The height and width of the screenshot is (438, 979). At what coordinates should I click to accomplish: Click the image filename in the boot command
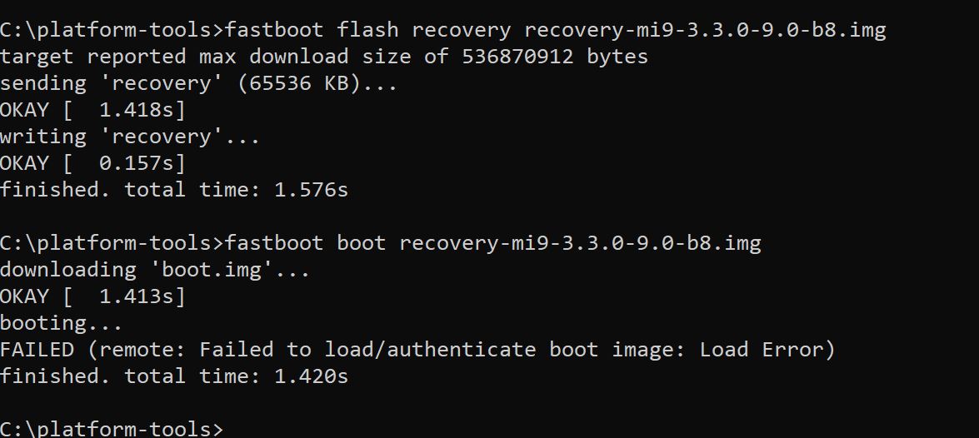[x=580, y=242]
